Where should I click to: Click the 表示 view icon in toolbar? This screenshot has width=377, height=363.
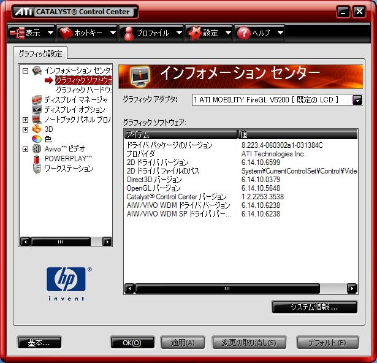pos(17,33)
